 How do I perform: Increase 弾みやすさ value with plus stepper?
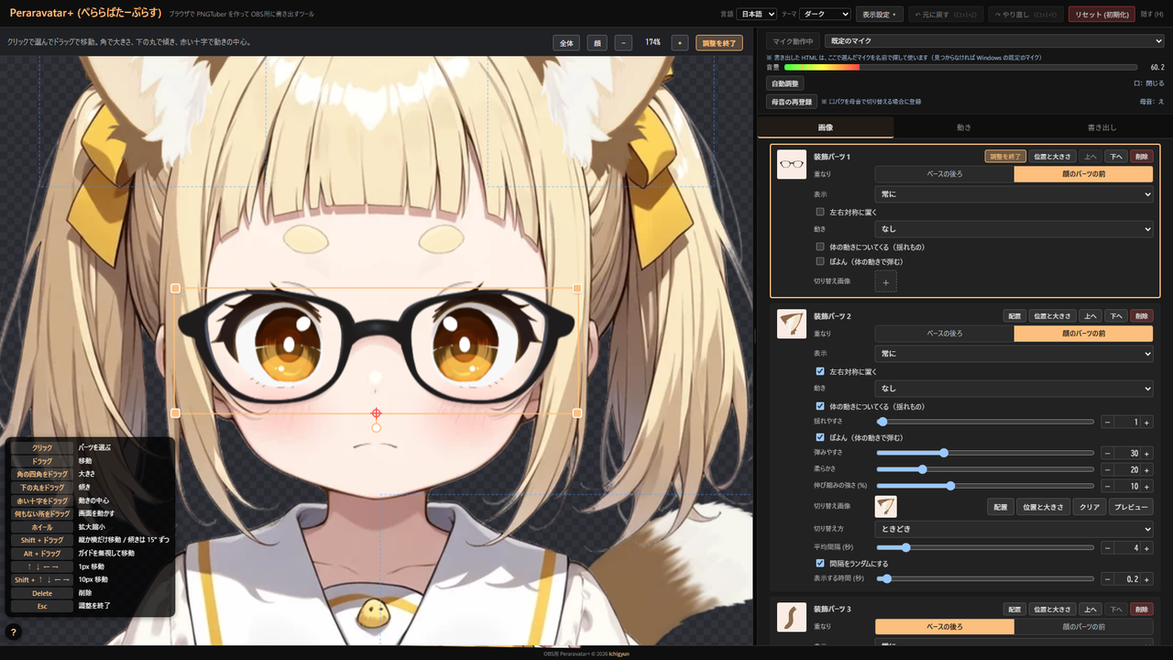pos(1146,454)
